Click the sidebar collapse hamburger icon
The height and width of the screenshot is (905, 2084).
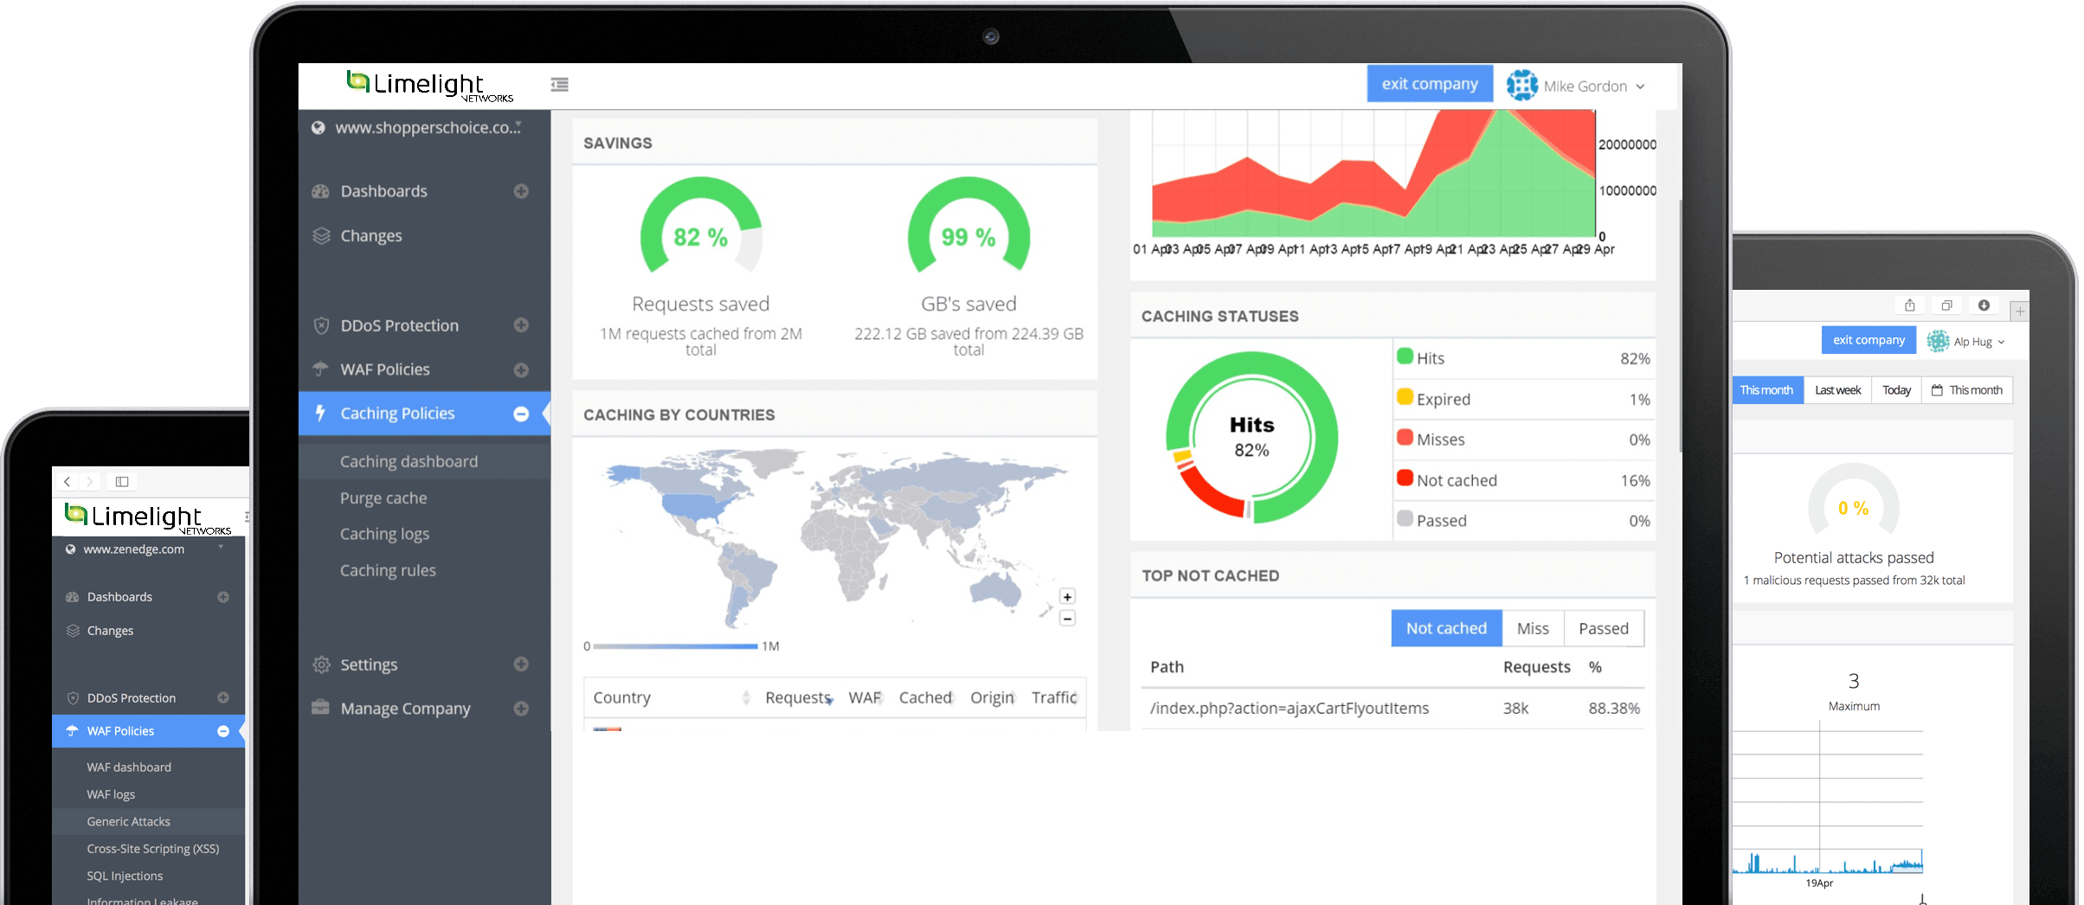[x=559, y=85]
